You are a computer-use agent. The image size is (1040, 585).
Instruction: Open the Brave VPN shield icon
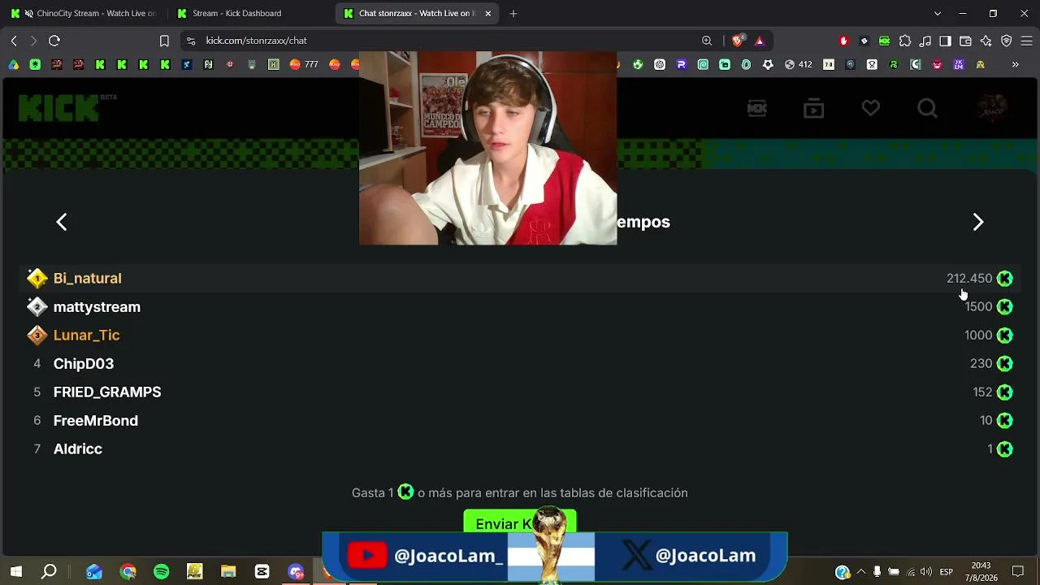point(1006,41)
